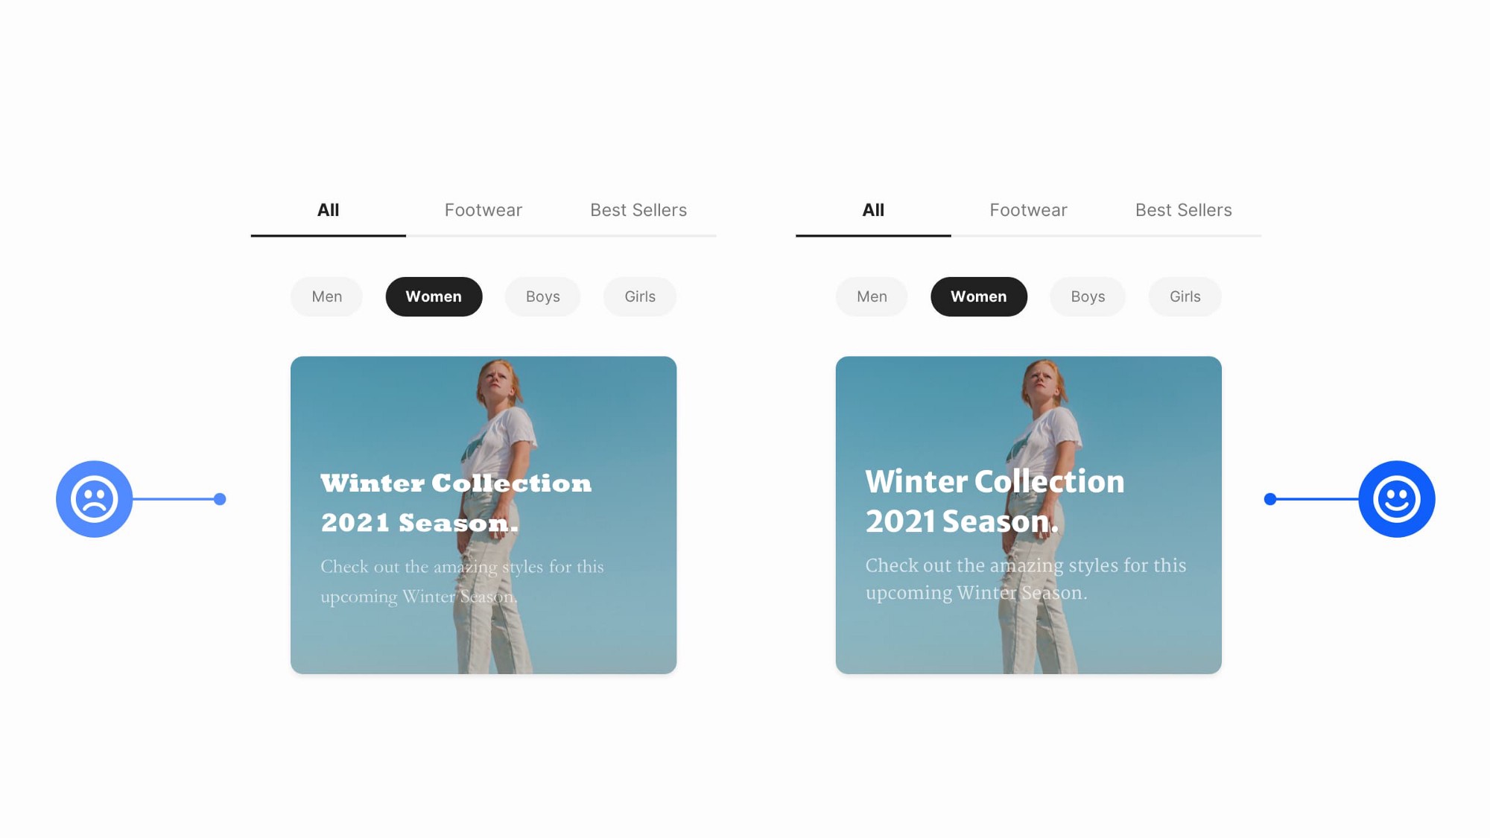Click the Boys button left panel
The image size is (1490, 838).
(x=542, y=296)
